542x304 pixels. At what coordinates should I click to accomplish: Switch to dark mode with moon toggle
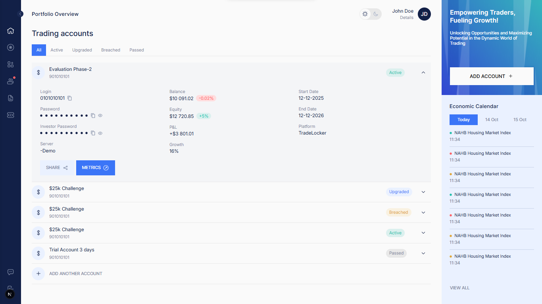point(376,14)
